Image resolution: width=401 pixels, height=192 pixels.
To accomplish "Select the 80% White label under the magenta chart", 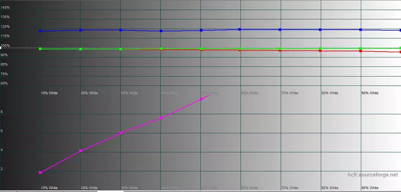I will (330, 188).
